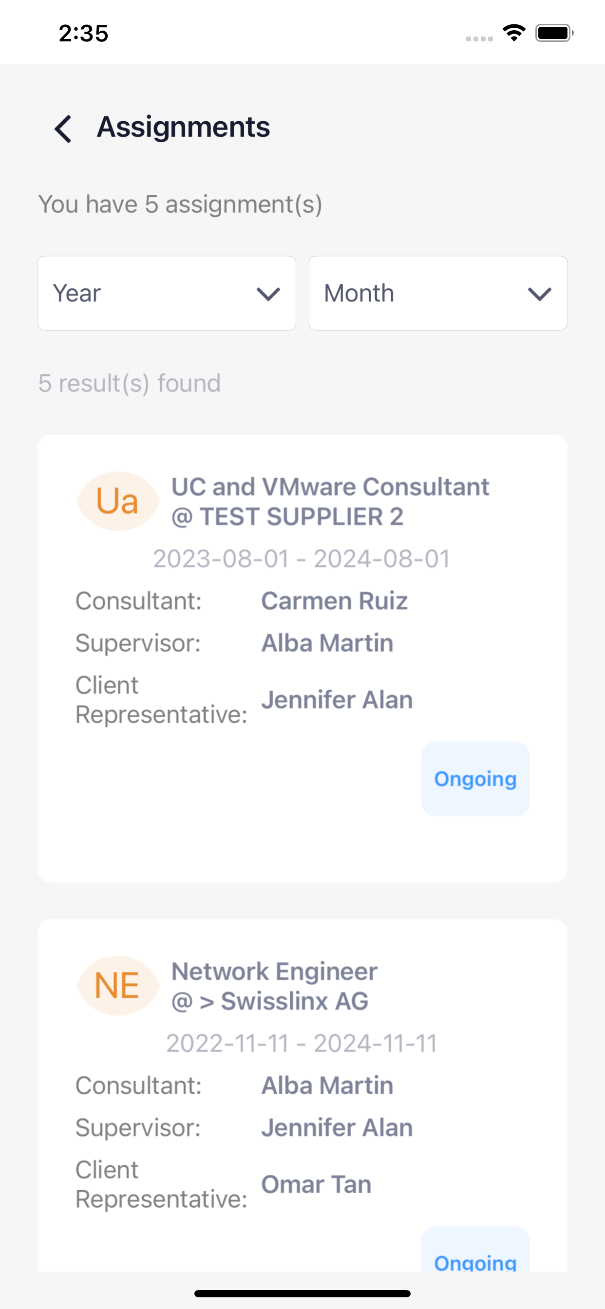
Task: Click the Year dropdown chevron arrow
Action: 268,294
